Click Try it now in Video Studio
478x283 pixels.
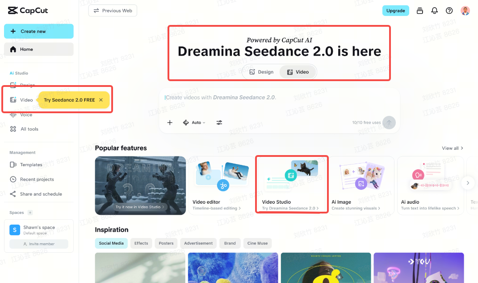[x=140, y=207]
